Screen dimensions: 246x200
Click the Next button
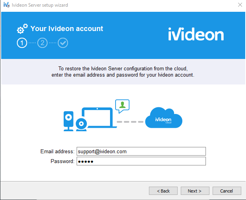[x=195, y=191]
